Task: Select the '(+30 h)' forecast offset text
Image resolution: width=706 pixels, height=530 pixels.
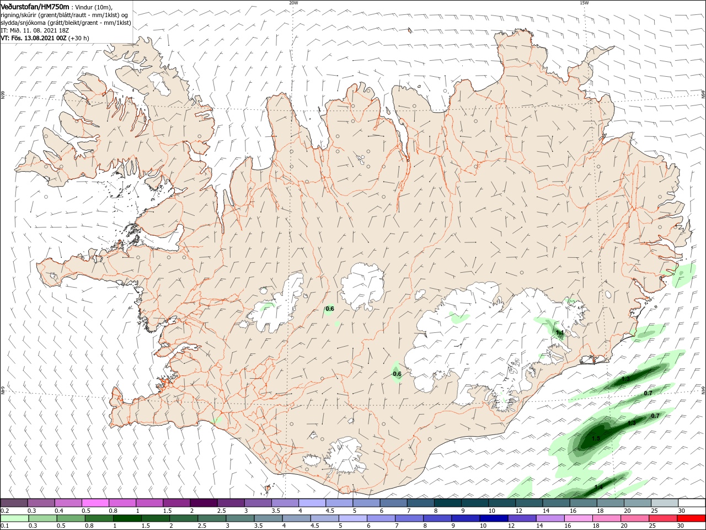Action: (79, 38)
